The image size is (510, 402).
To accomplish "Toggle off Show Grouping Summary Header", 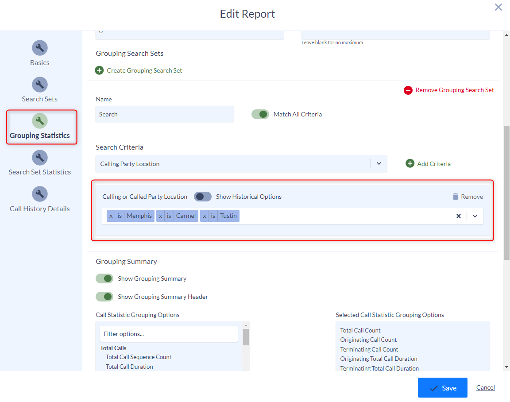I will click(x=104, y=296).
